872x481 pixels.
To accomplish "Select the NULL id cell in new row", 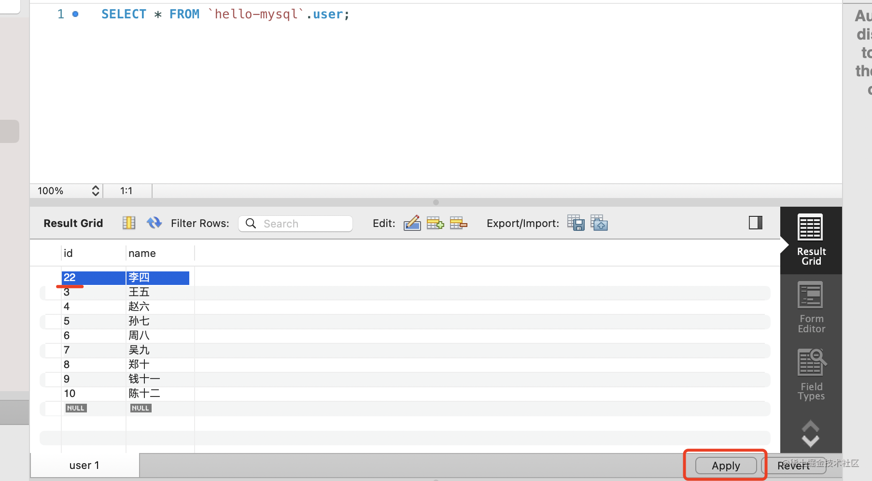I will (76, 408).
